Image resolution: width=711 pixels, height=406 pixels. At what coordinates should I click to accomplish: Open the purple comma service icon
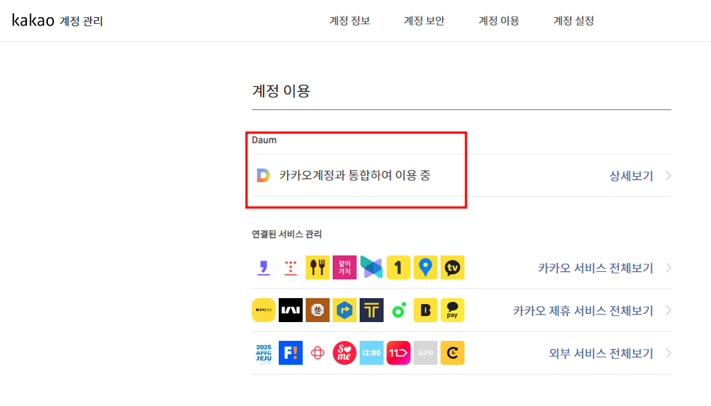point(264,268)
